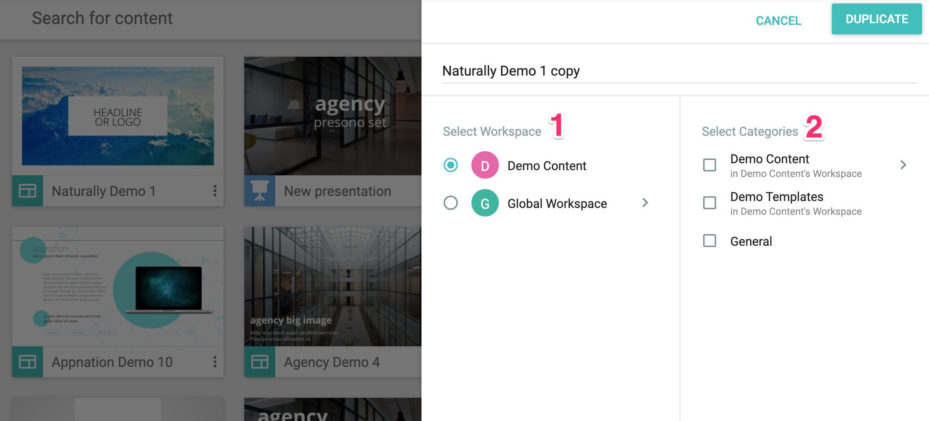Click the green G workspace avatar
This screenshot has width=929, height=421.
(485, 203)
